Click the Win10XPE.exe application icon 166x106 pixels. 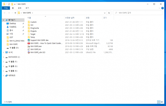point(29,46)
